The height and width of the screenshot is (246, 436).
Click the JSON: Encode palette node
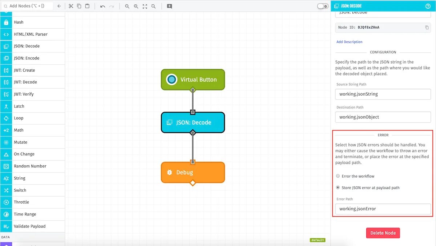tap(32, 58)
